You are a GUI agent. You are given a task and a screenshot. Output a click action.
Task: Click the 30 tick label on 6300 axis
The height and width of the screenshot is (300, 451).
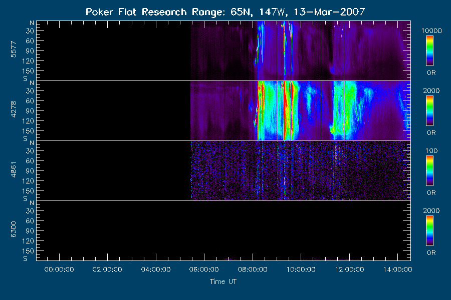click(30, 211)
